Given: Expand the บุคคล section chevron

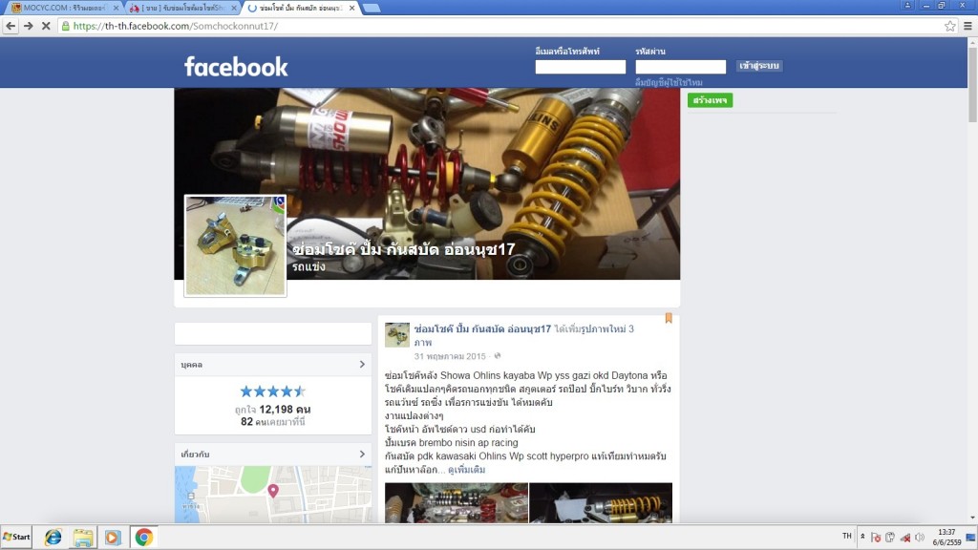Looking at the screenshot, I should [x=362, y=364].
